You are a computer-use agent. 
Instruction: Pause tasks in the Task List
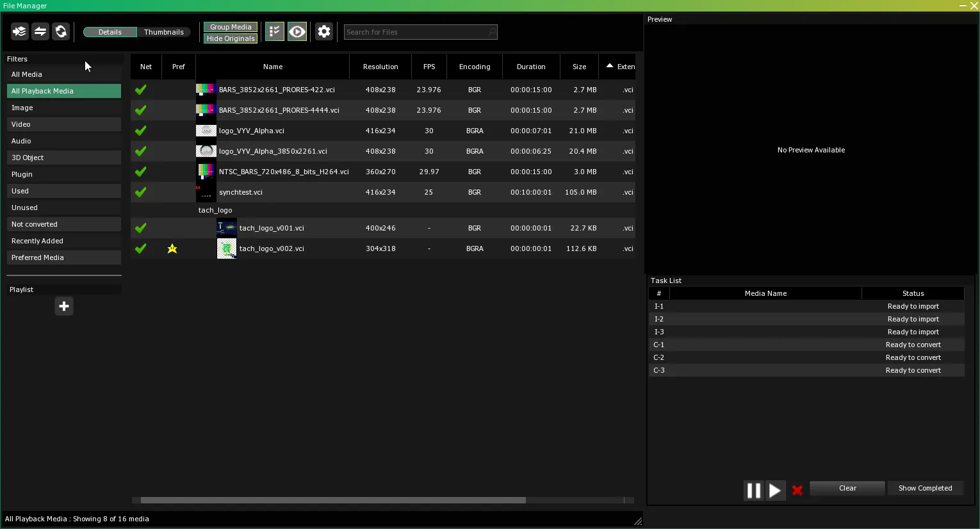tap(754, 491)
